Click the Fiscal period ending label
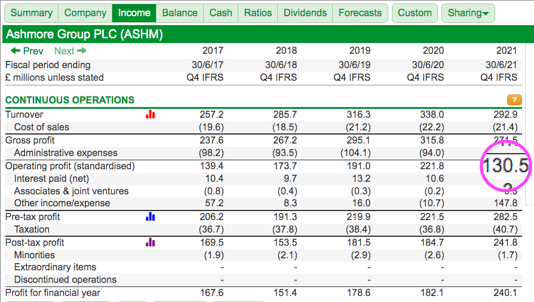The width and height of the screenshot is (534, 302). click(x=48, y=65)
